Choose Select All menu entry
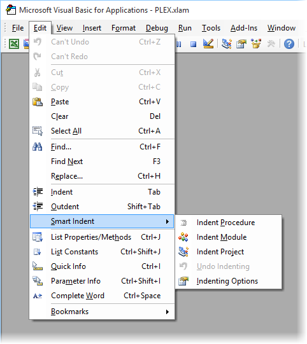The height and width of the screenshot is (344, 307). (102, 131)
